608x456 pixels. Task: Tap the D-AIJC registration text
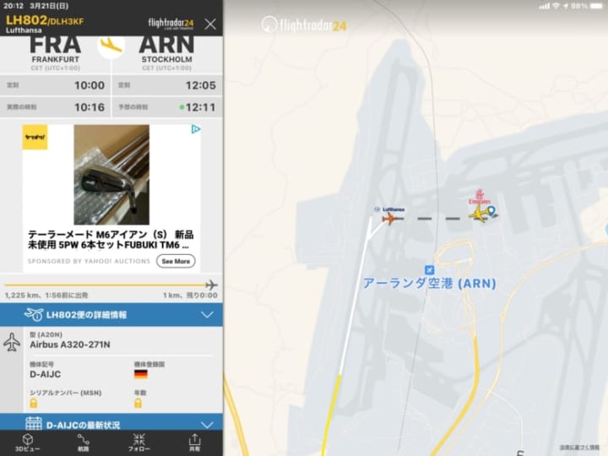[46, 374]
